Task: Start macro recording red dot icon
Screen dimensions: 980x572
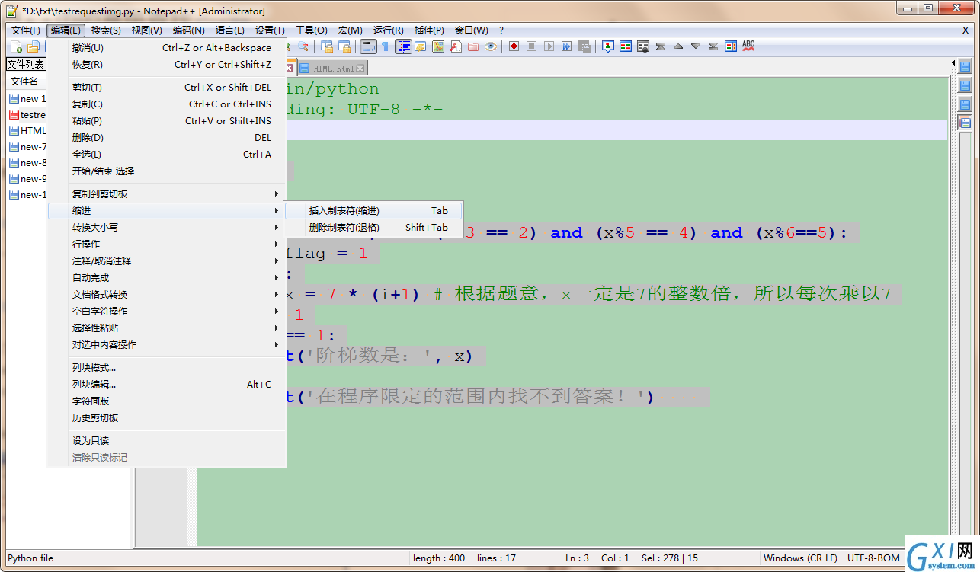Action: [514, 46]
